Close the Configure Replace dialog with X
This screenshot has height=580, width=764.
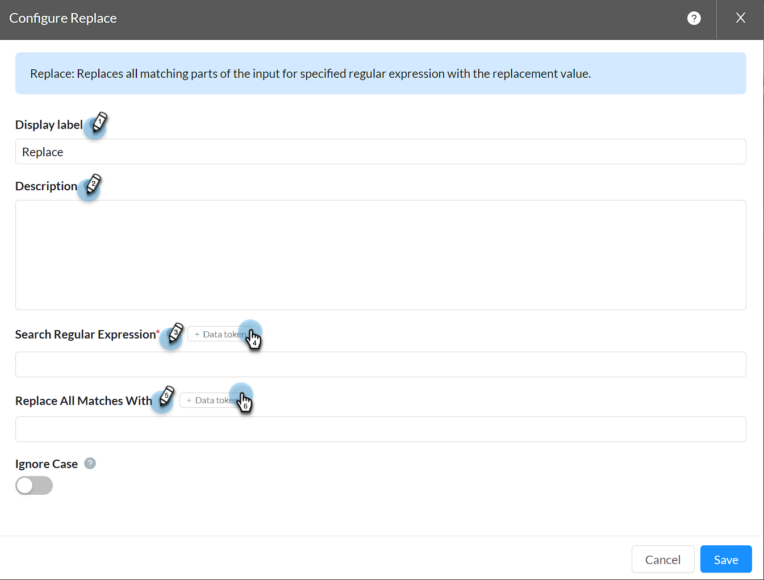click(740, 18)
